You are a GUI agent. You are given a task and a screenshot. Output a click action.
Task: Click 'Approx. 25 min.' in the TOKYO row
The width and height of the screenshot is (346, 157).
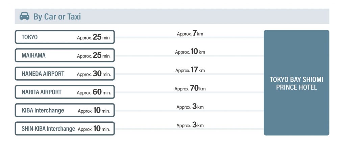tap(94, 37)
